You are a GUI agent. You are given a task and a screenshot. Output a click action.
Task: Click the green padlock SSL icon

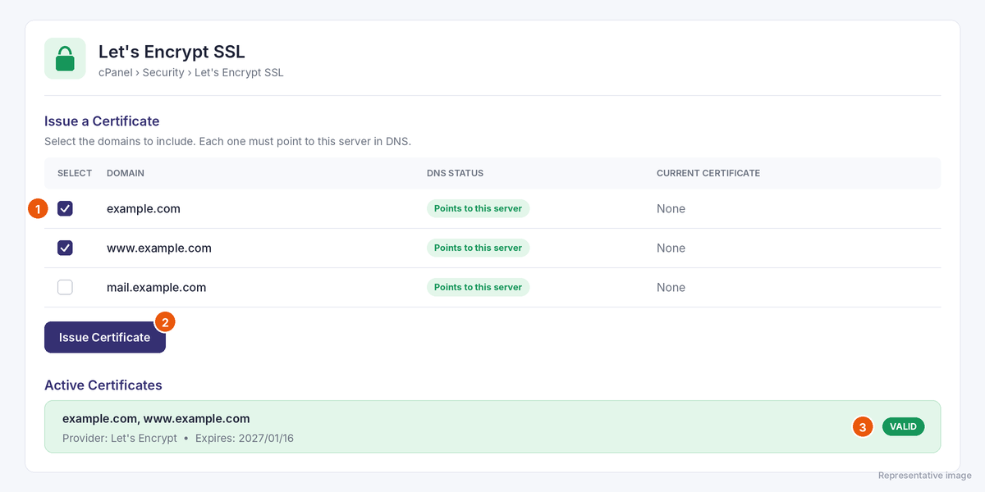pyautogui.click(x=65, y=59)
